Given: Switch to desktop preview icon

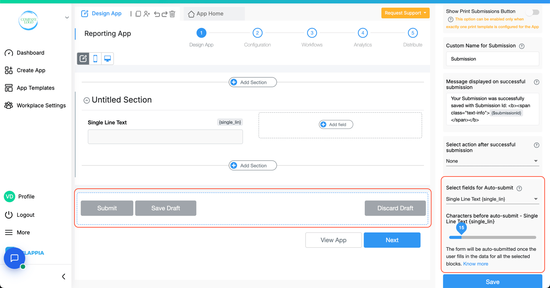Looking at the screenshot, I should [x=108, y=59].
